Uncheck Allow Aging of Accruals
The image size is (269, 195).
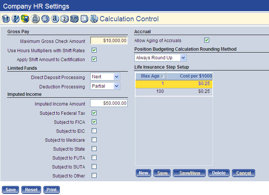[207, 40]
